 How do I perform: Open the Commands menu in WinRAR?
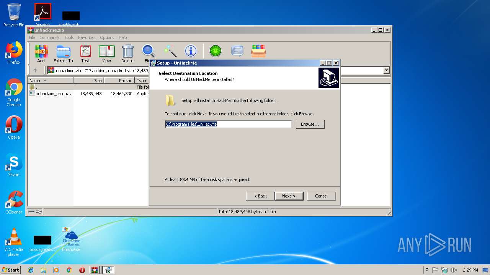coord(49,37)
